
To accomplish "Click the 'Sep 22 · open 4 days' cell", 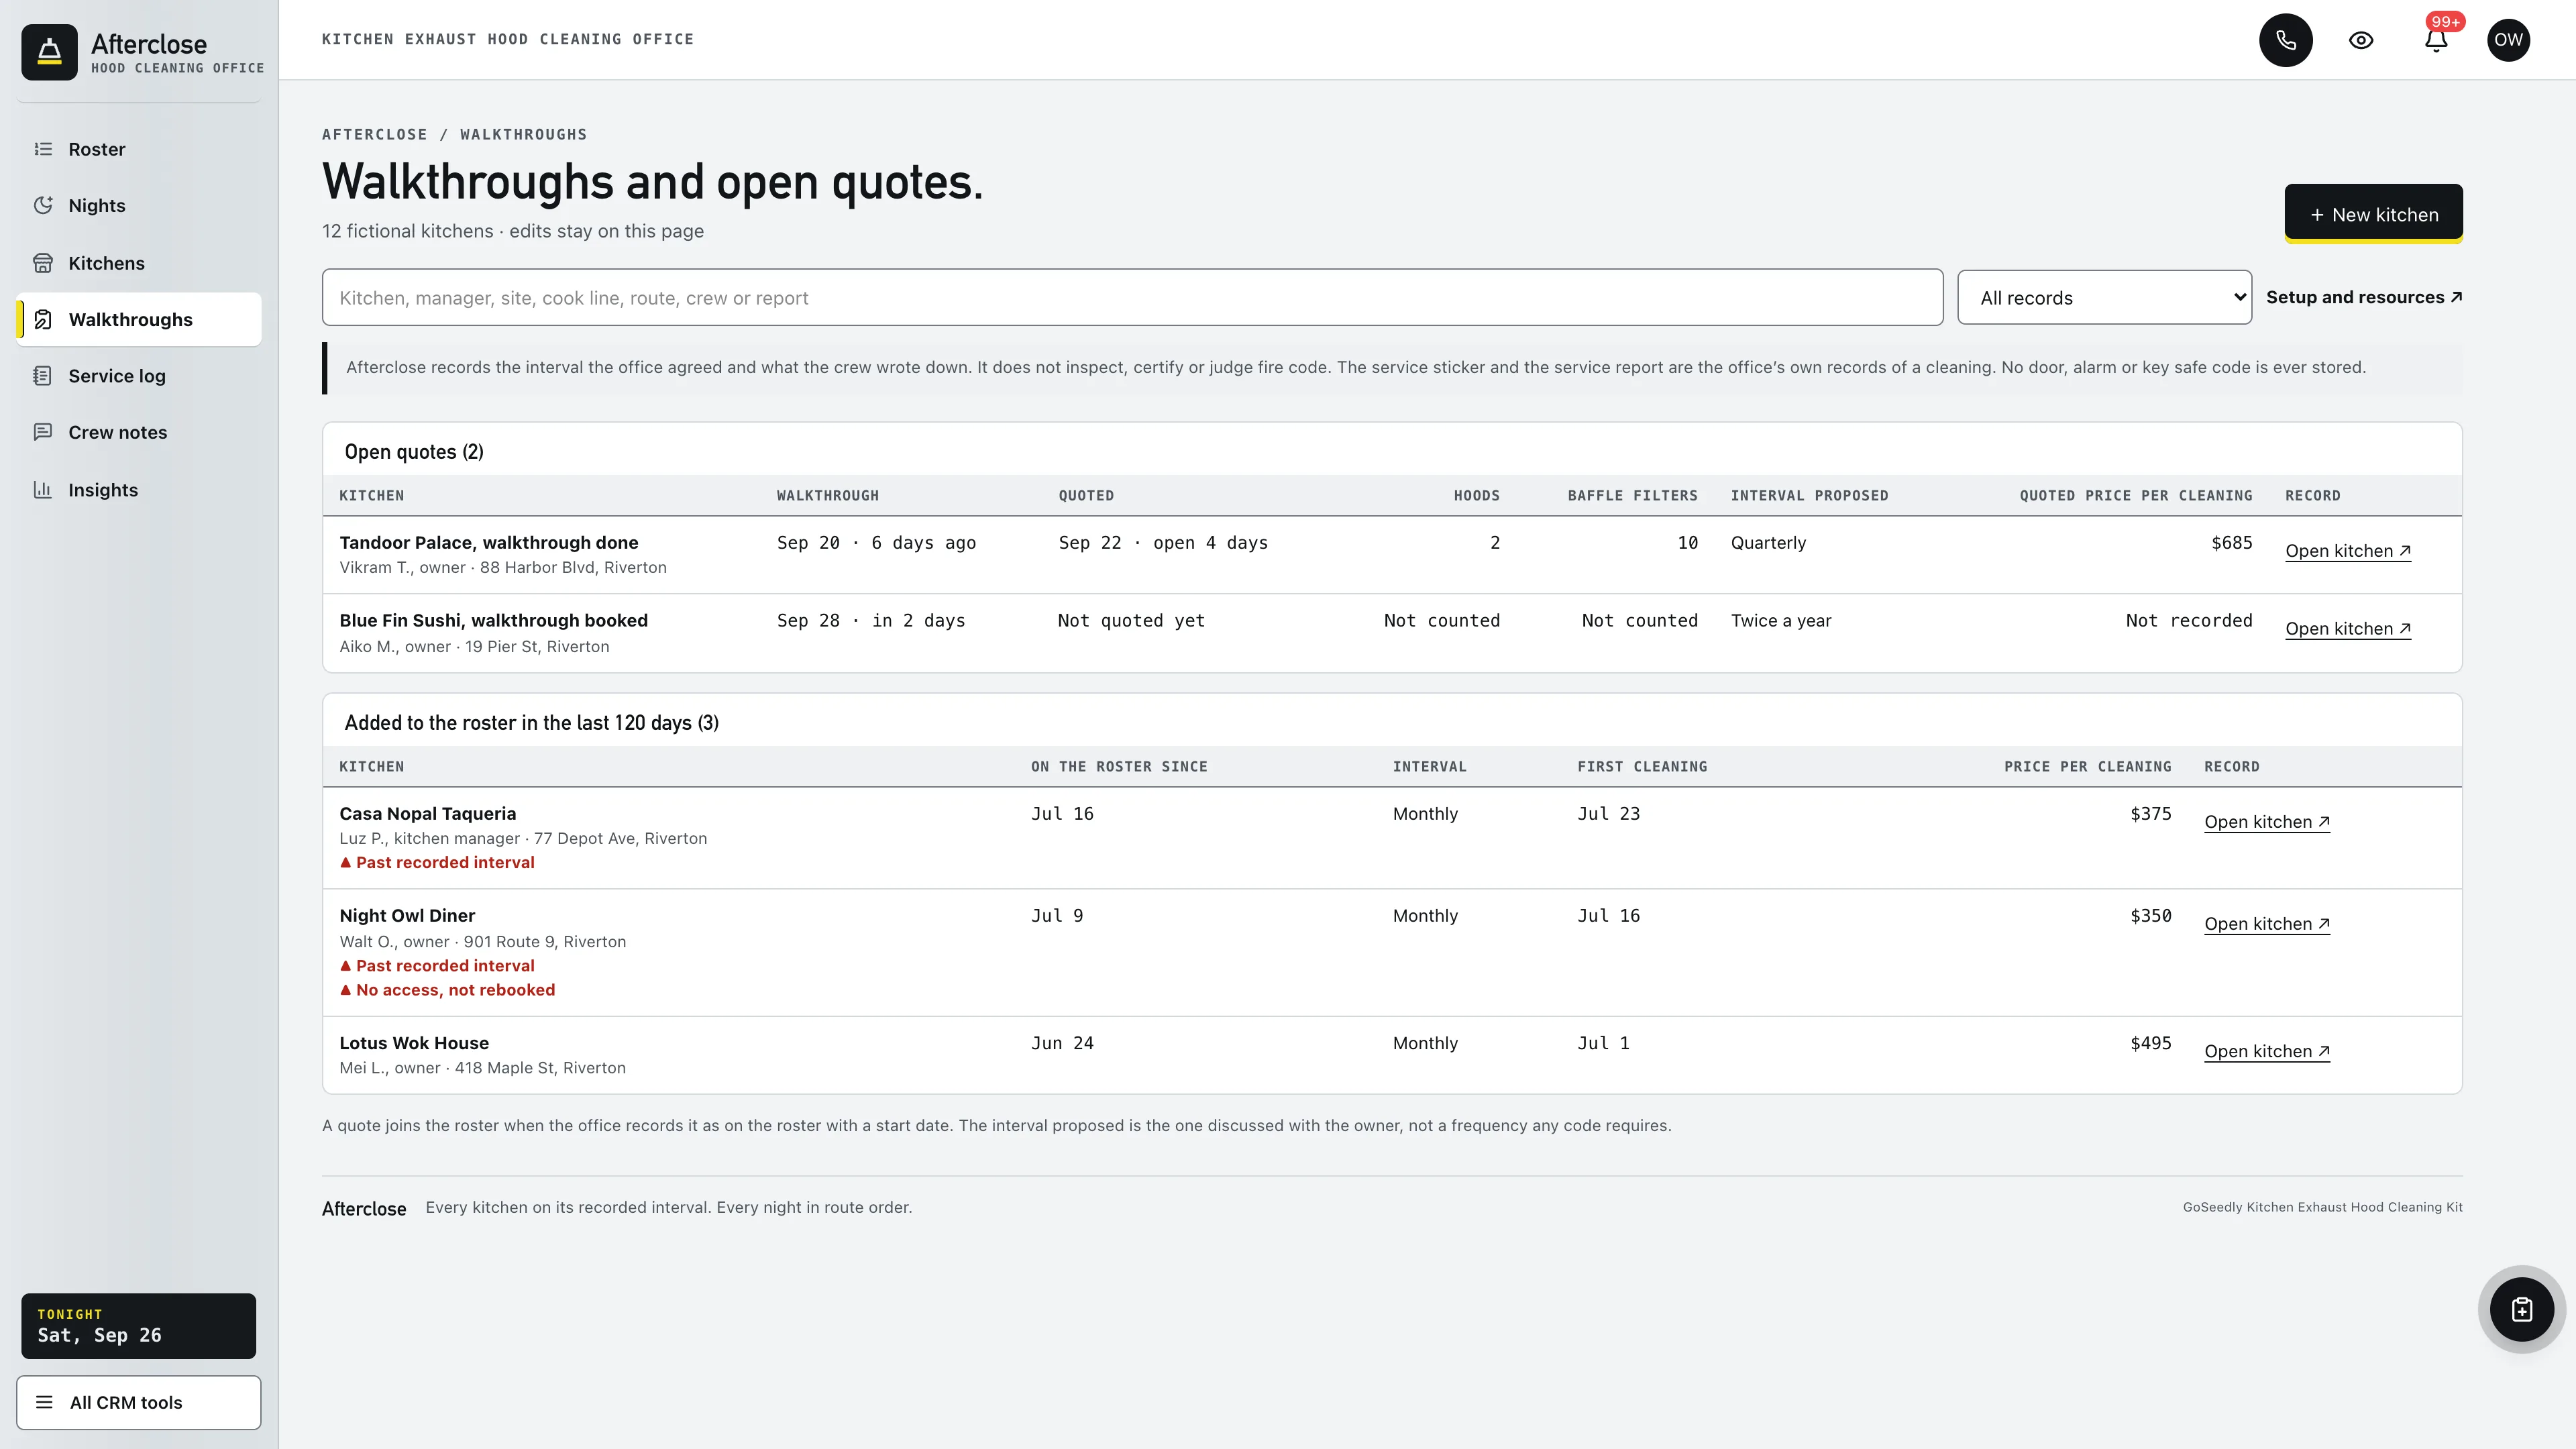I will (1163, 542).
